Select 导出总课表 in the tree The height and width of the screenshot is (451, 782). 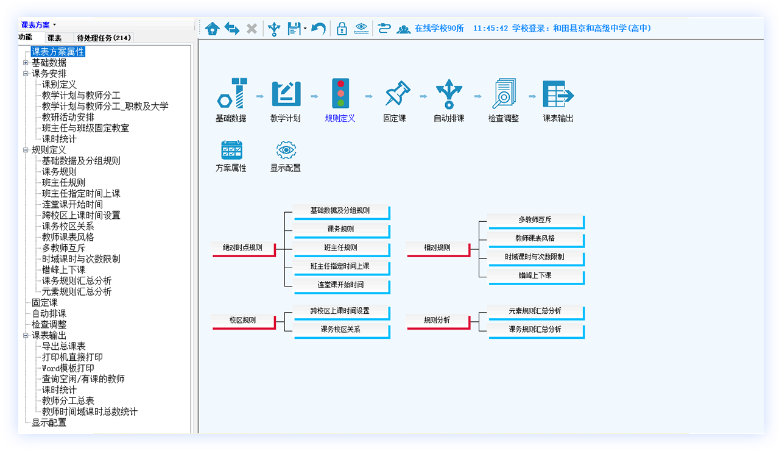(64, 346)
